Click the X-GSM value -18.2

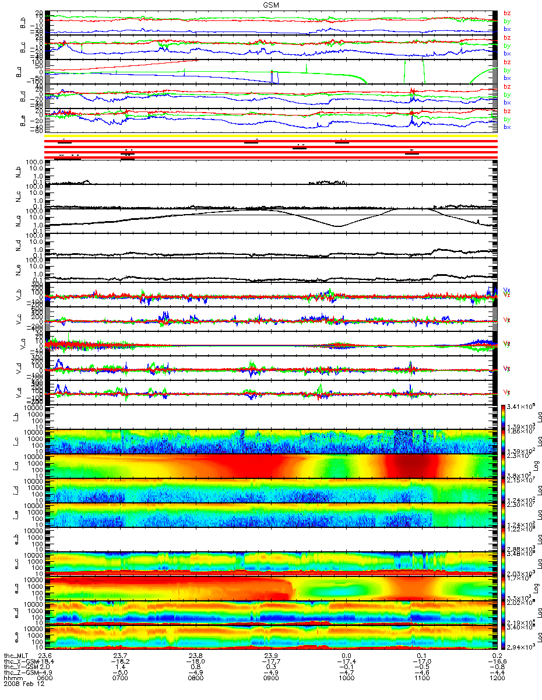point(119,661)
